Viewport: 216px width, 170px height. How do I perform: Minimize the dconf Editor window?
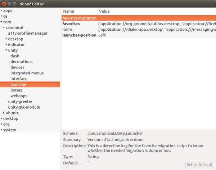9,4
